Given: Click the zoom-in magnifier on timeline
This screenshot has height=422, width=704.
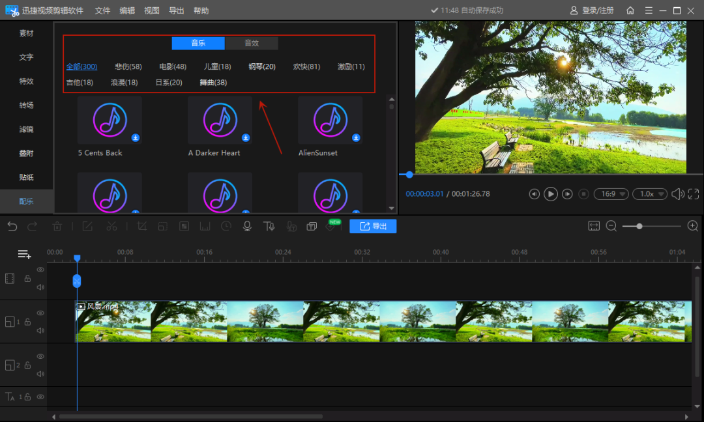Looking at the screenshot, I should tap(693, 226).
